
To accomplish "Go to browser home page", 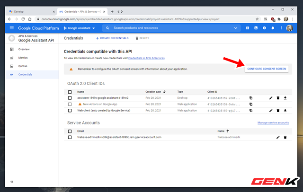I will (x=30, y=19).
